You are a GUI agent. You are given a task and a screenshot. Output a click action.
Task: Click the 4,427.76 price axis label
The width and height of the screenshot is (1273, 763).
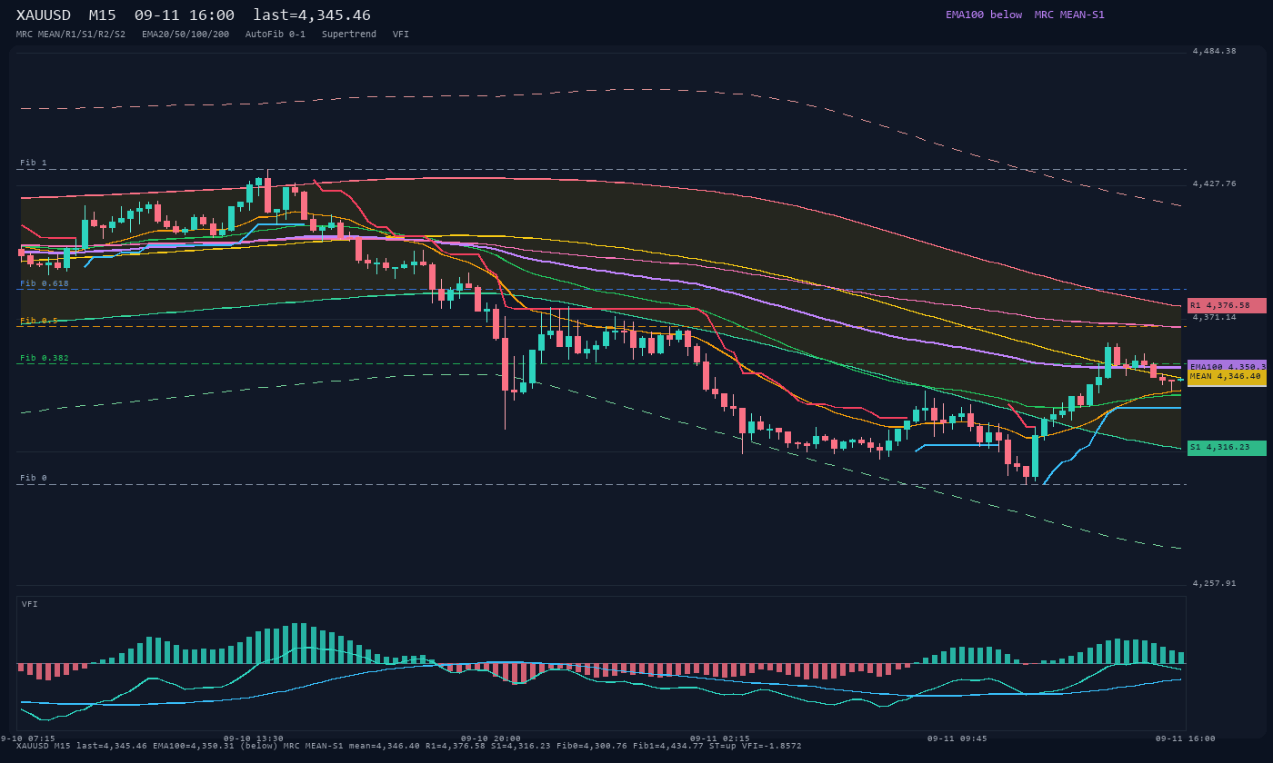tap(1215, 183)
